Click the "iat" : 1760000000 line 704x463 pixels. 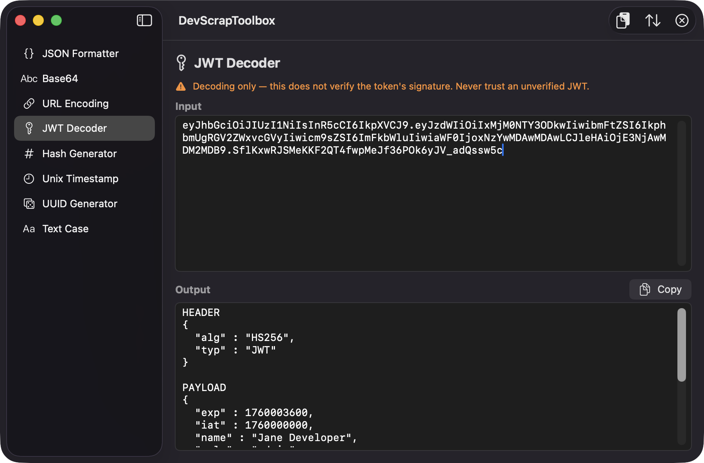point(254,425)
